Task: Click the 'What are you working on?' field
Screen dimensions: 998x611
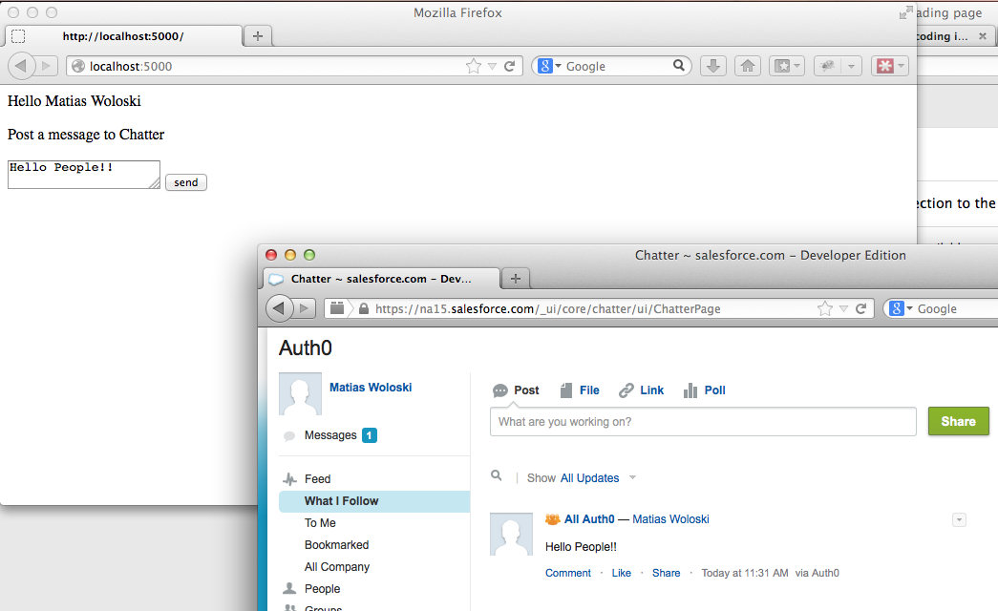Action: click(703, 421)
